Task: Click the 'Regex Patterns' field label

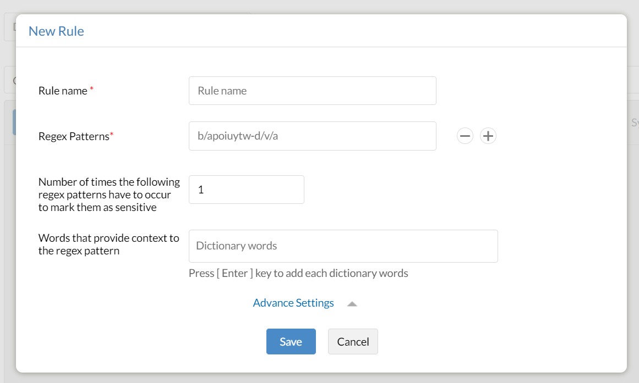Action: (x=74, y=136)
